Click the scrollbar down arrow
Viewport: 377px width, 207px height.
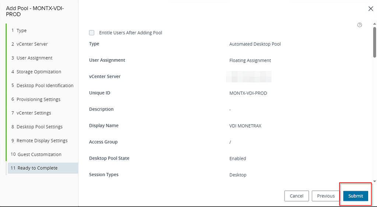point(374,181)
